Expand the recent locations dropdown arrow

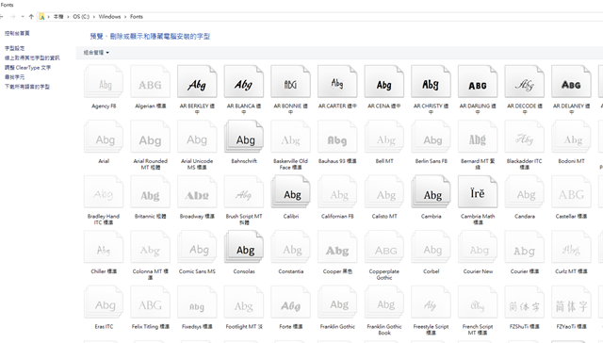(23, 17)
